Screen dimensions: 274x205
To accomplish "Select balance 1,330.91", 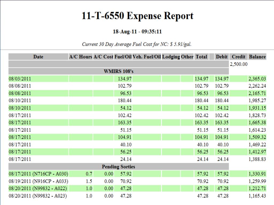I will (257, 174).
